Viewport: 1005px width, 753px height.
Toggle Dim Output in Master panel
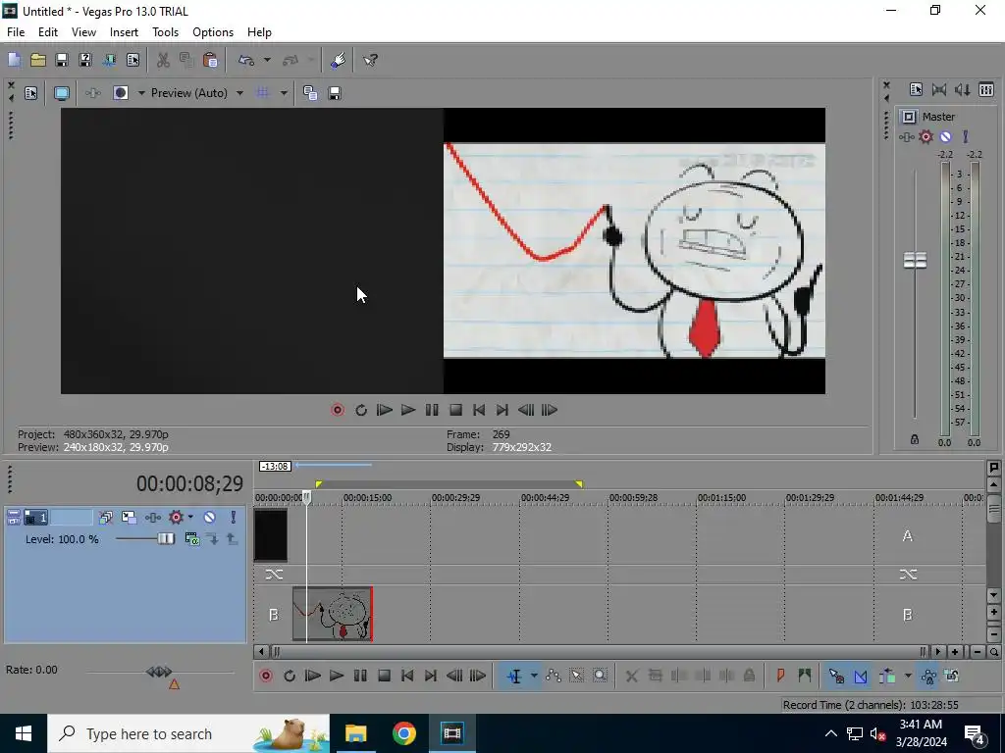point(963,89)
